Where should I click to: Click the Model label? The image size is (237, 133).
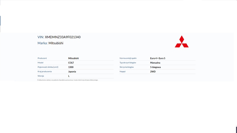point(40,63)
